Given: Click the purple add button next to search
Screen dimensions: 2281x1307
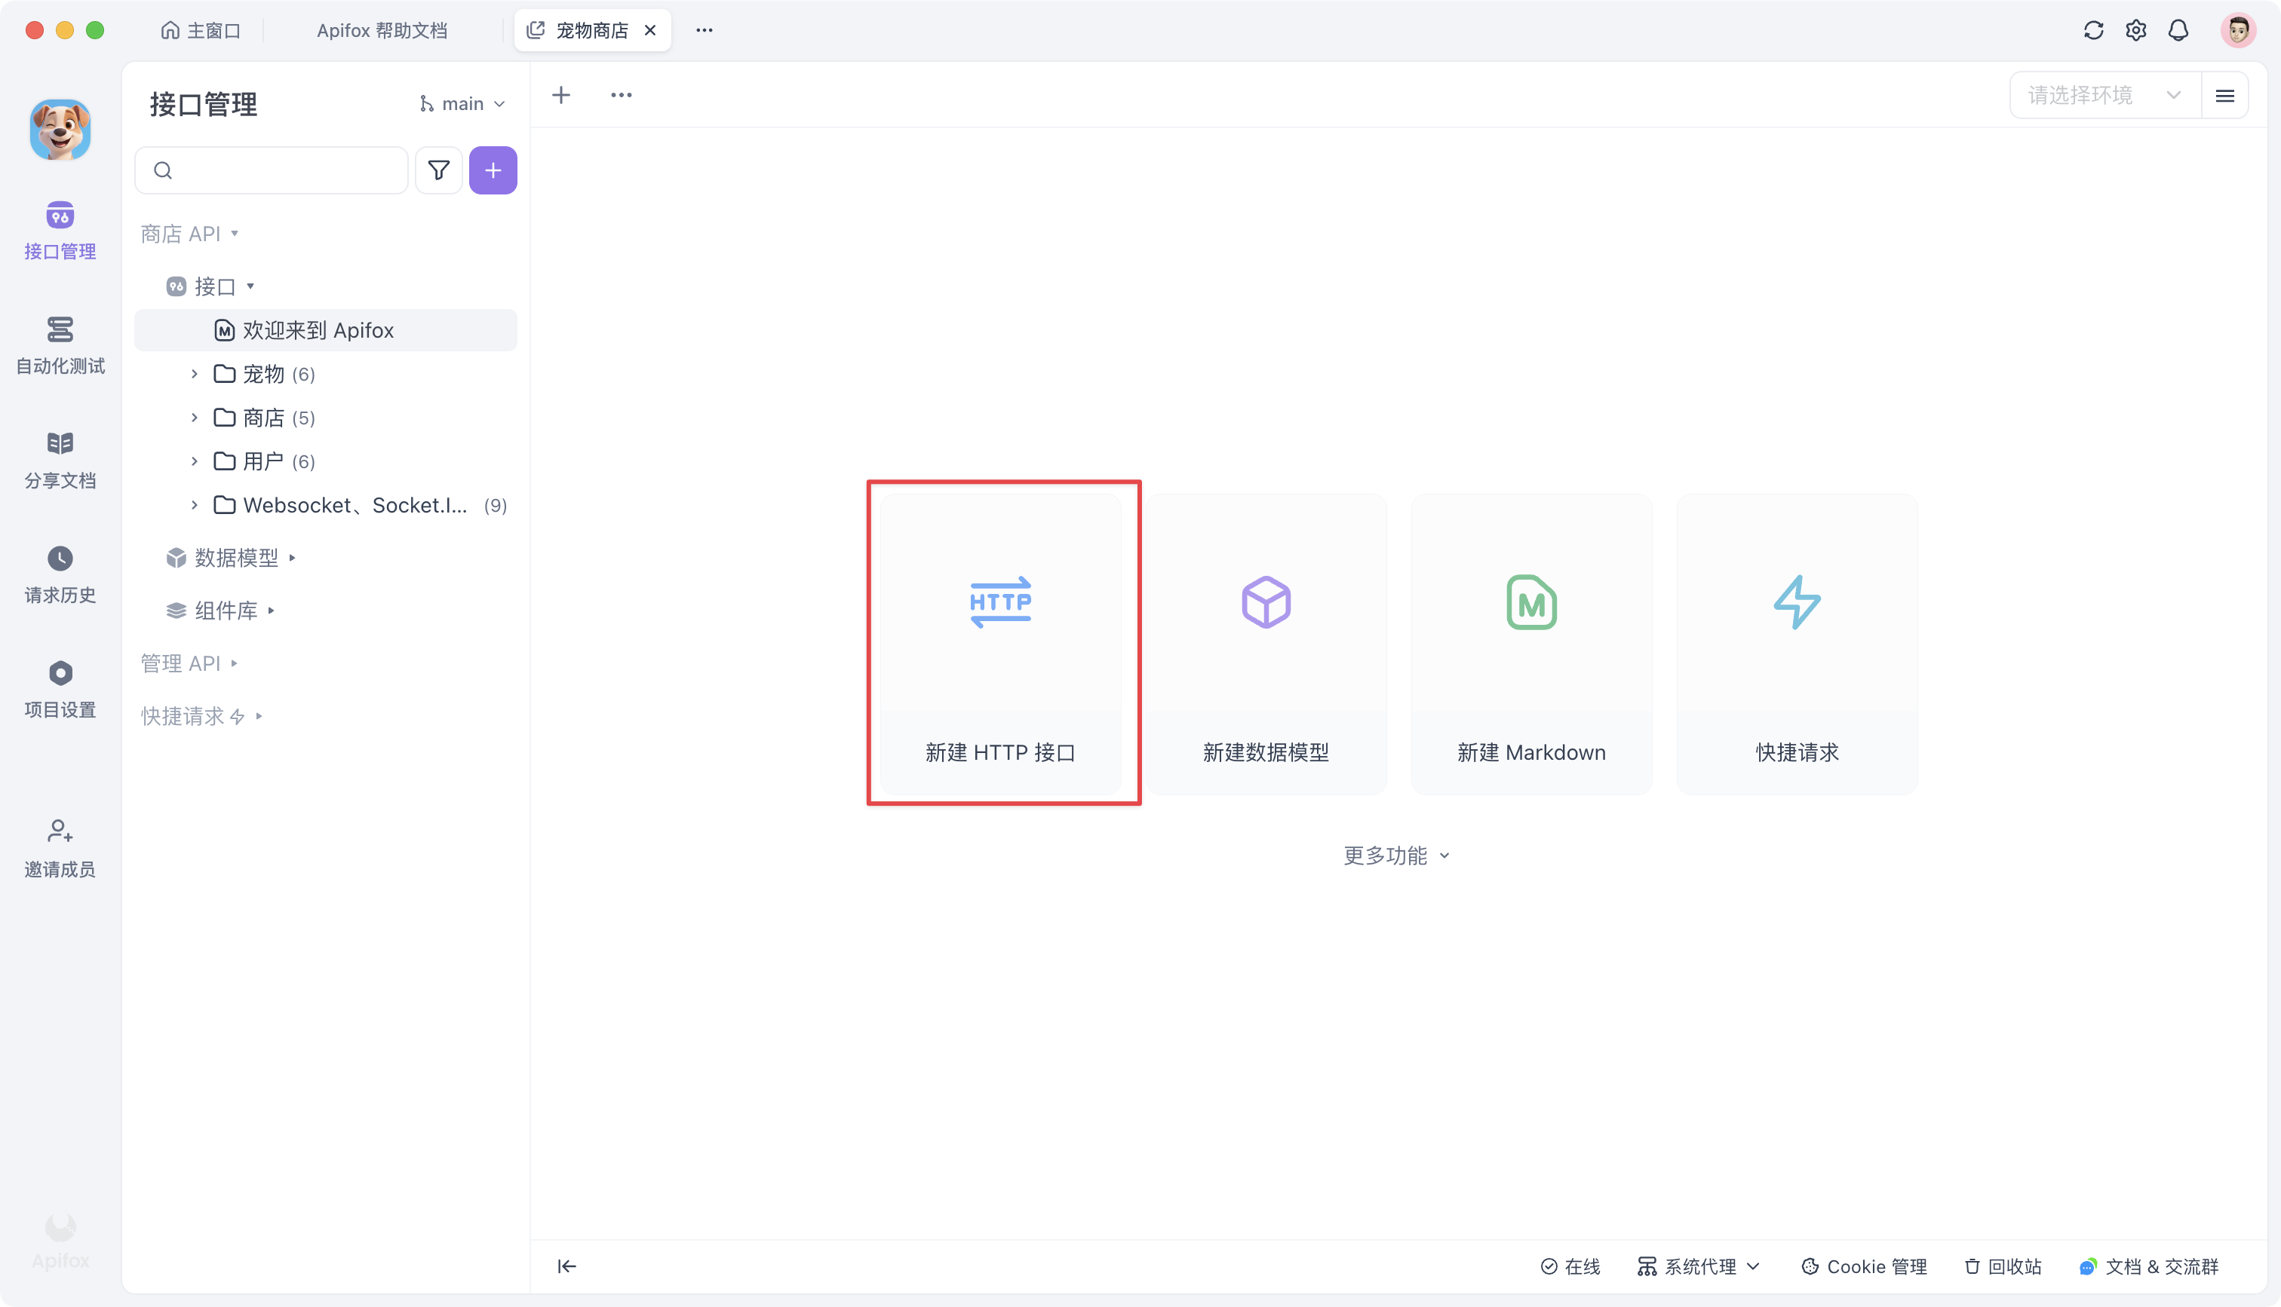Looking at the screenshot, I should (x=493, y=170).
